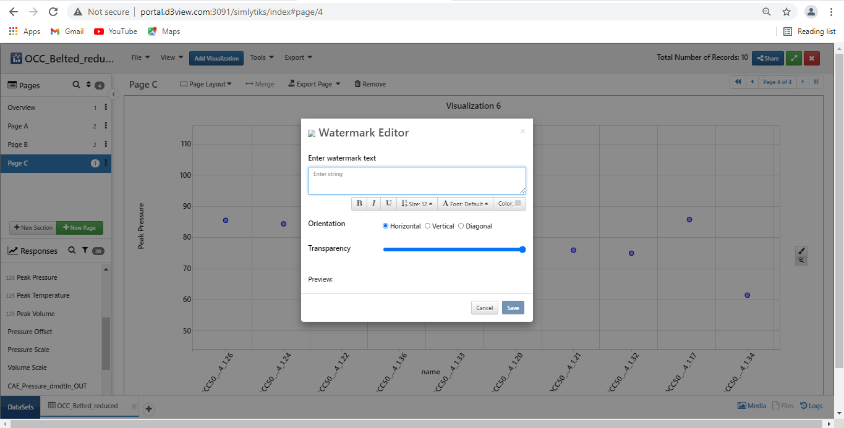Click the chart zoom tool icon
This screenshot has width=844, height=428.
tap(801, 261)
